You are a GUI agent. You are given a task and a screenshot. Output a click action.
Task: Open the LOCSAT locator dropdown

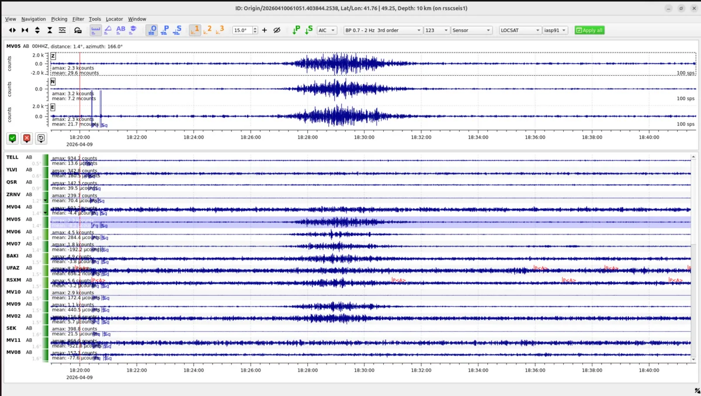point(520,30)
